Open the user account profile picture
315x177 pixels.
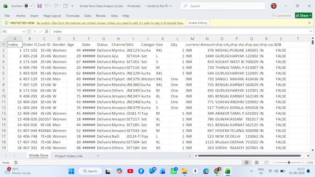(x=274, y=6)
